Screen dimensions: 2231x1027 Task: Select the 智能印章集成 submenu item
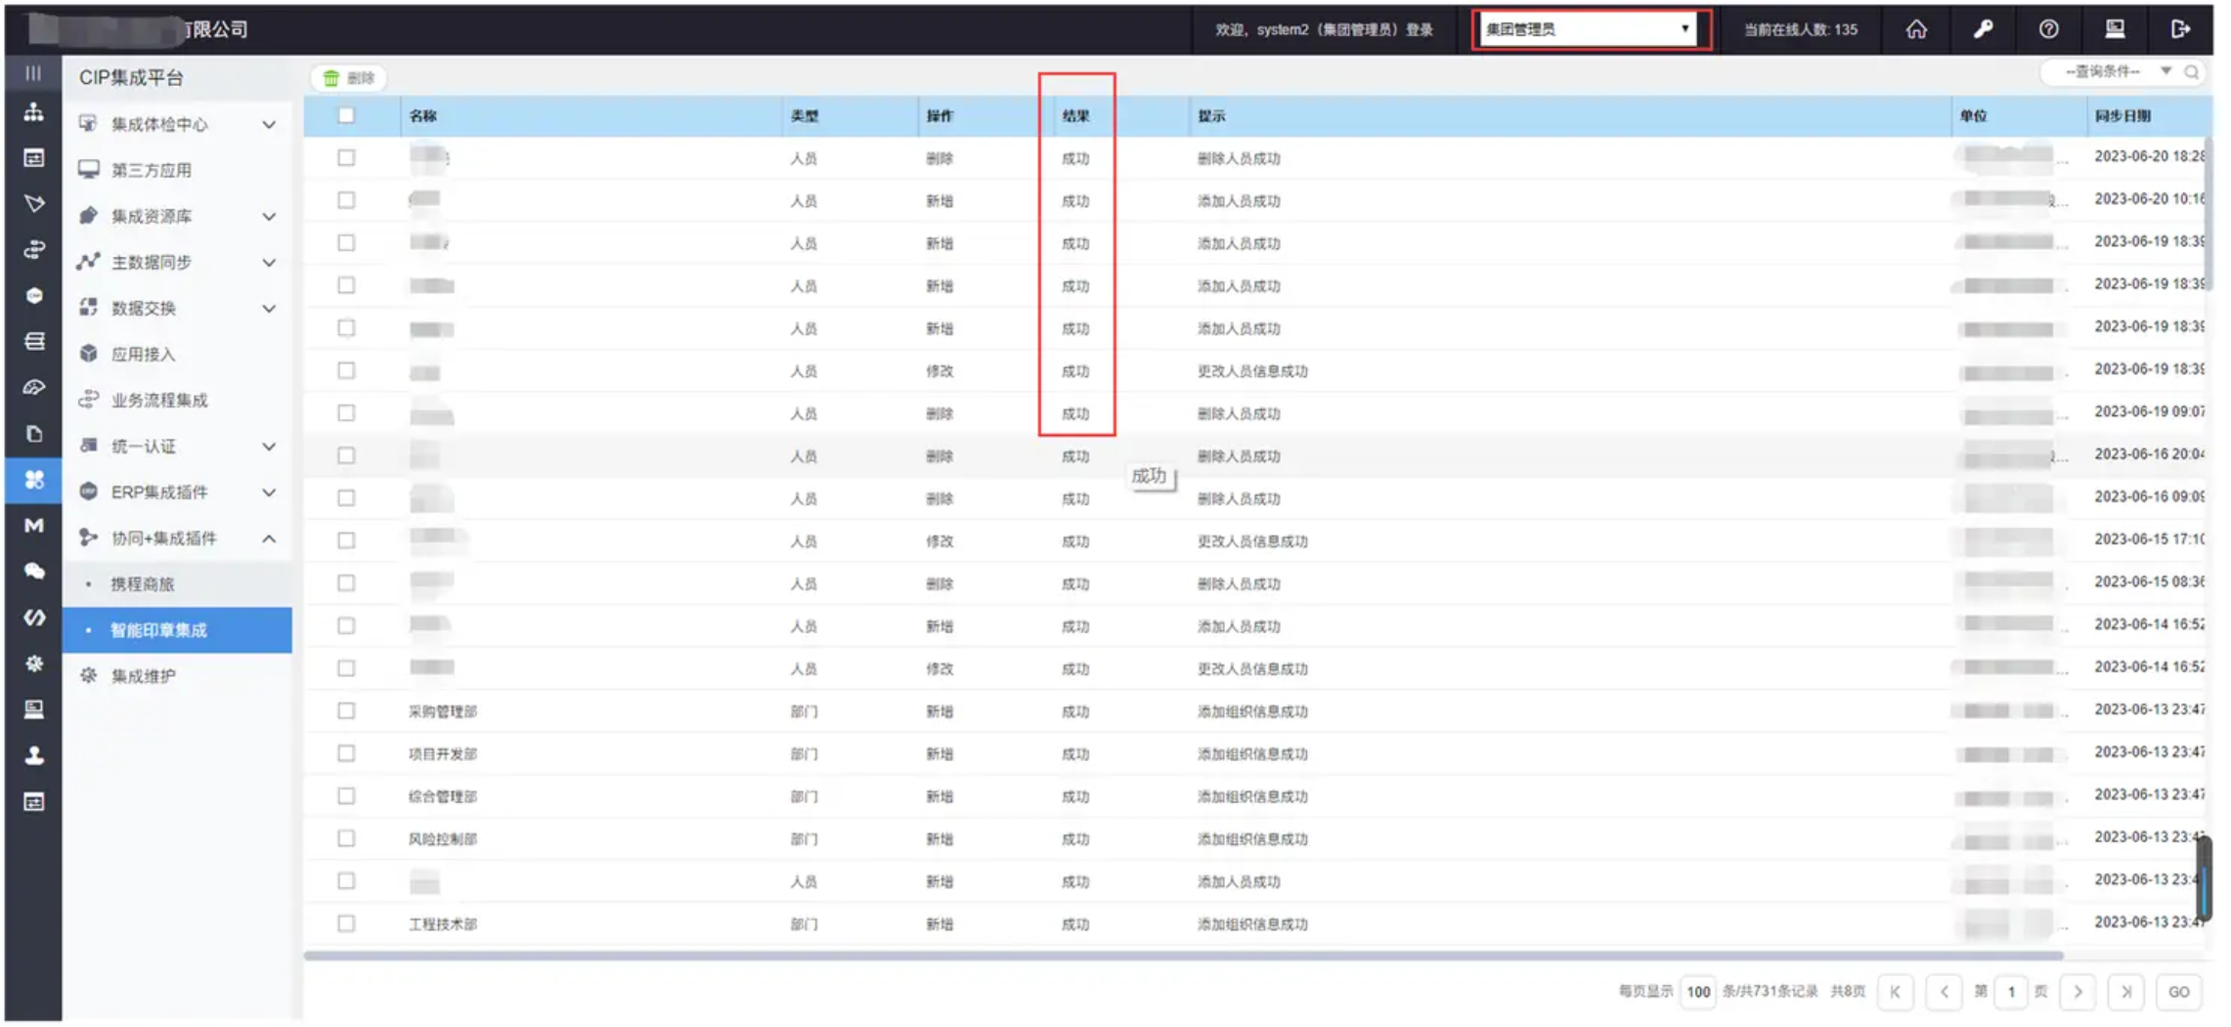click(177, 630)
